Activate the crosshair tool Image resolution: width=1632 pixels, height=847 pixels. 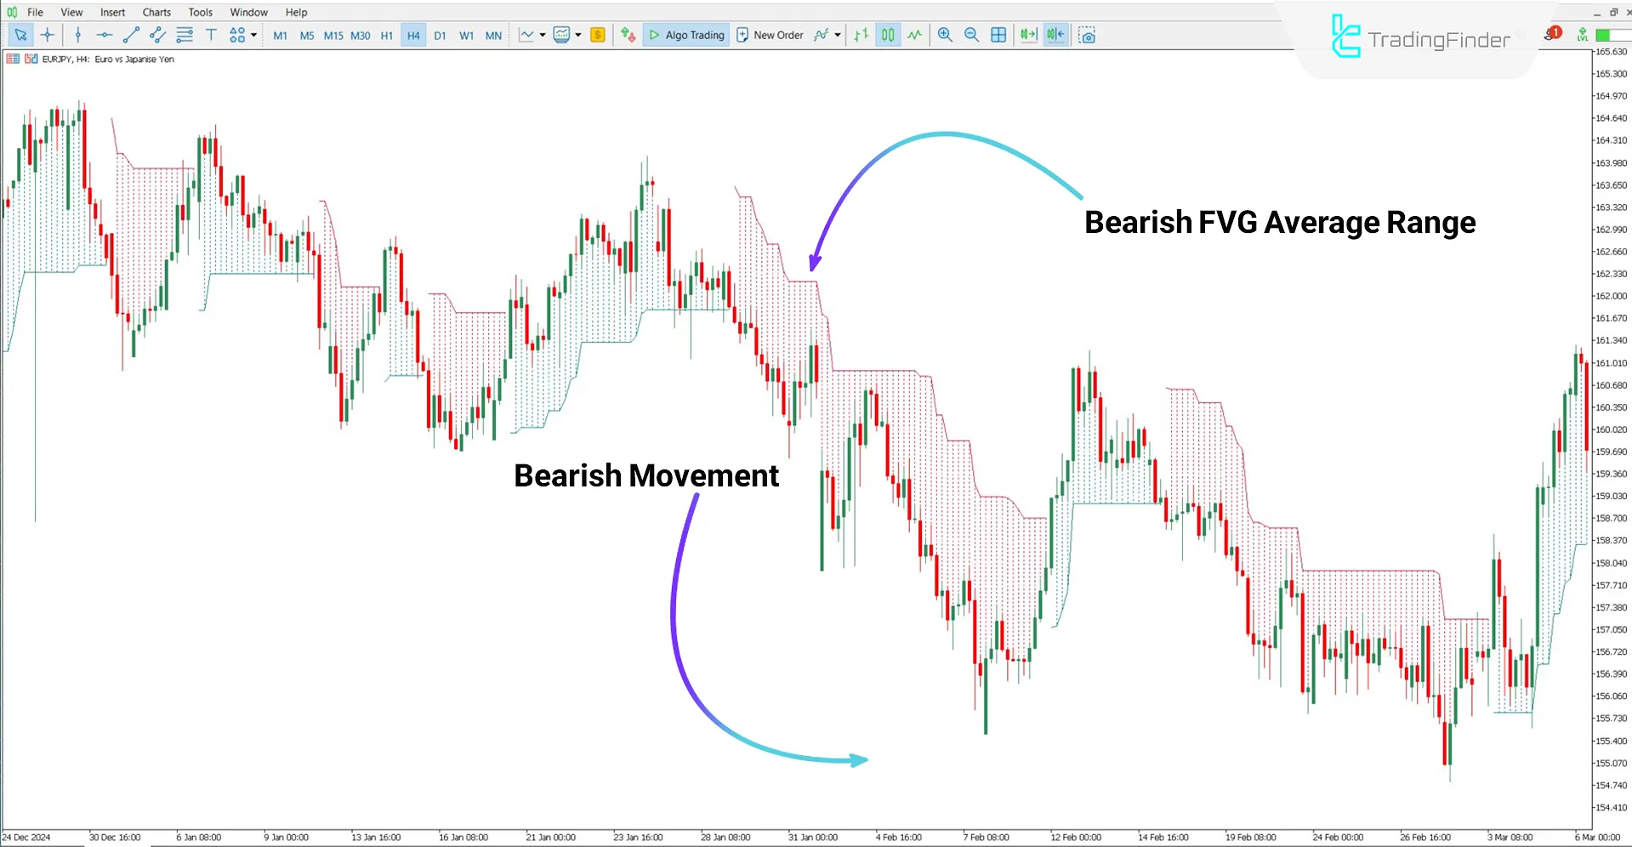tap(48, 35)
